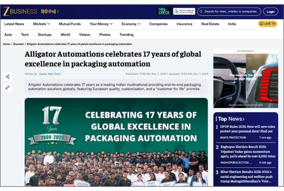Click the car advertisement image
The height and width of the screenshot is (191, 284).
[246, 81]
